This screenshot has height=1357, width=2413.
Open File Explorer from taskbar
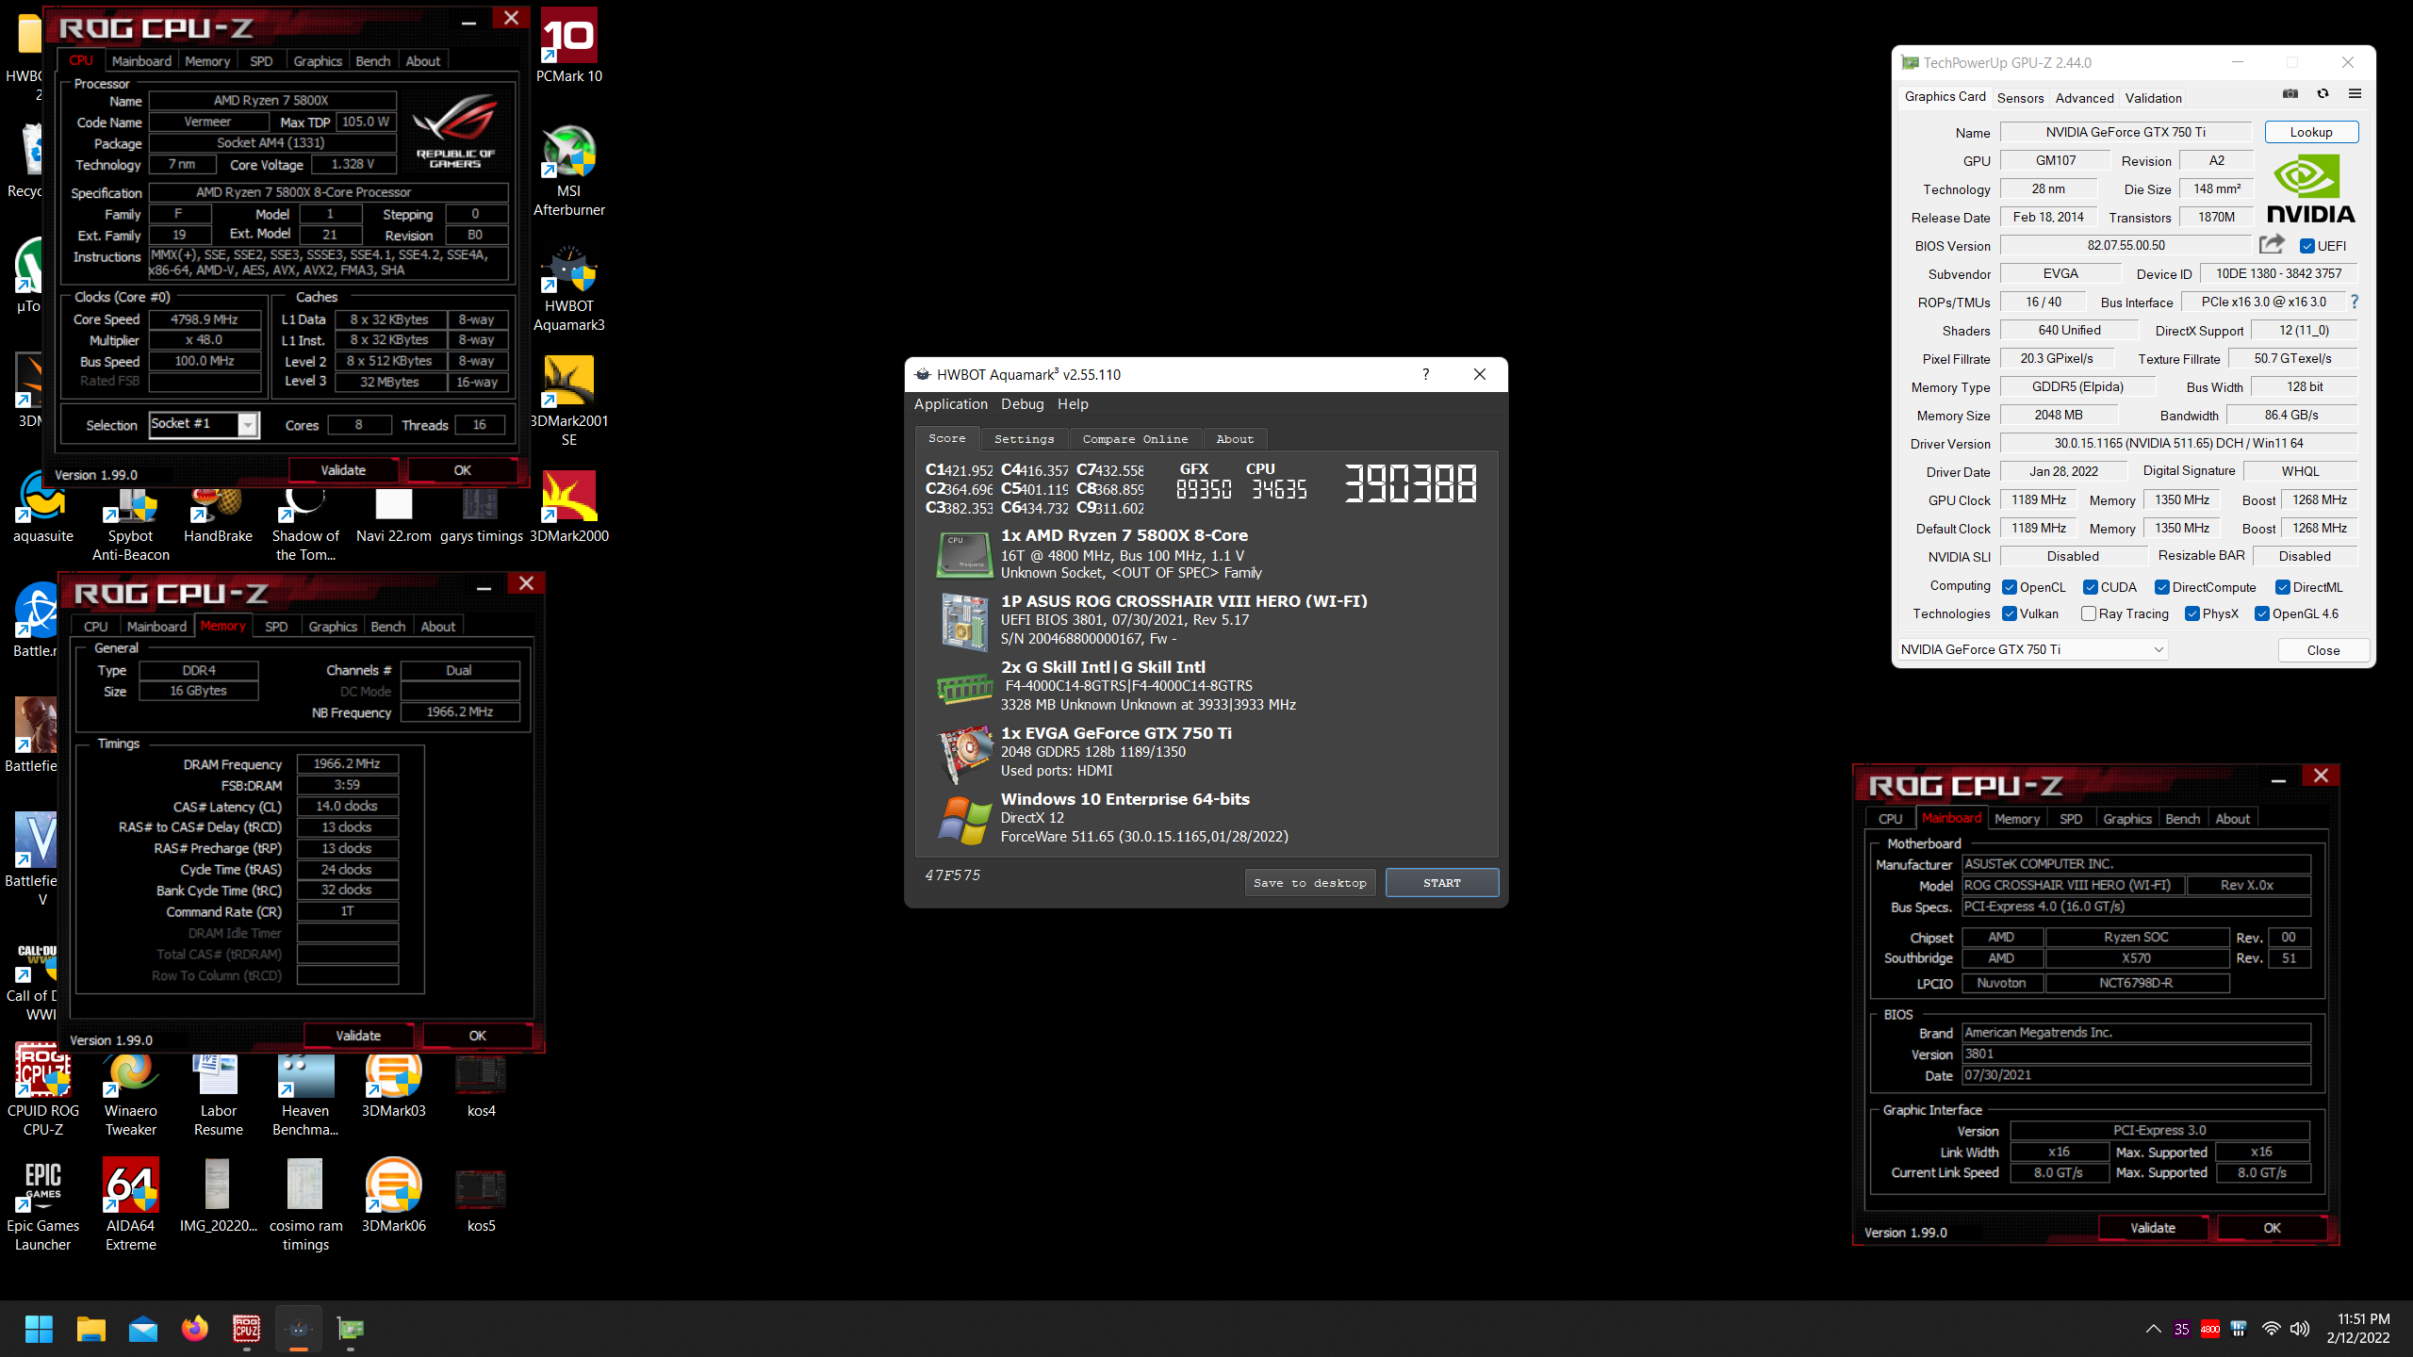(91, 1329)
